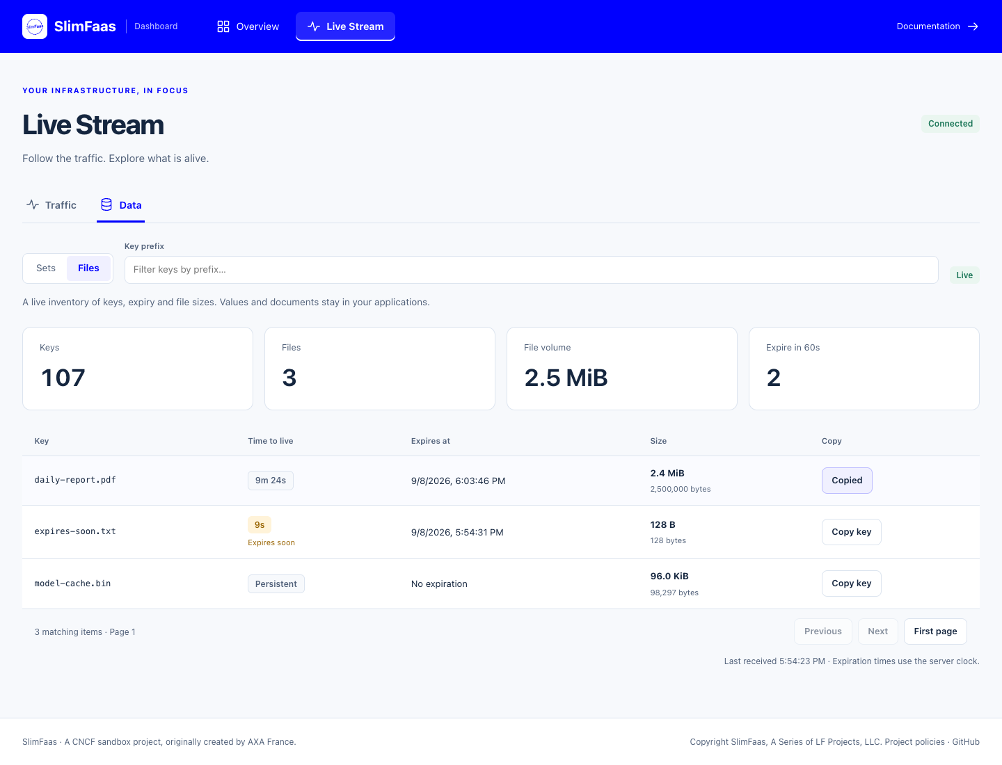Image resolution: width=1002 pixels, height=765 pixels.
Task: Open the Documentation link
Action: [x=938, y=26]
